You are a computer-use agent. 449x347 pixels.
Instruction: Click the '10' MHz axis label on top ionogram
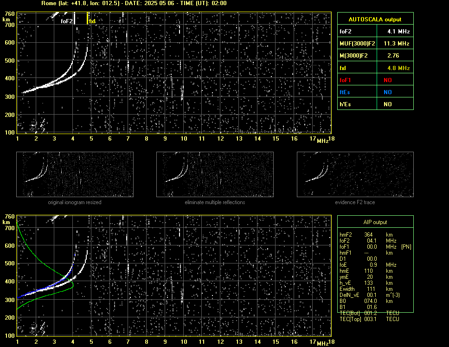pyautogui.click(x=184, y=139)
